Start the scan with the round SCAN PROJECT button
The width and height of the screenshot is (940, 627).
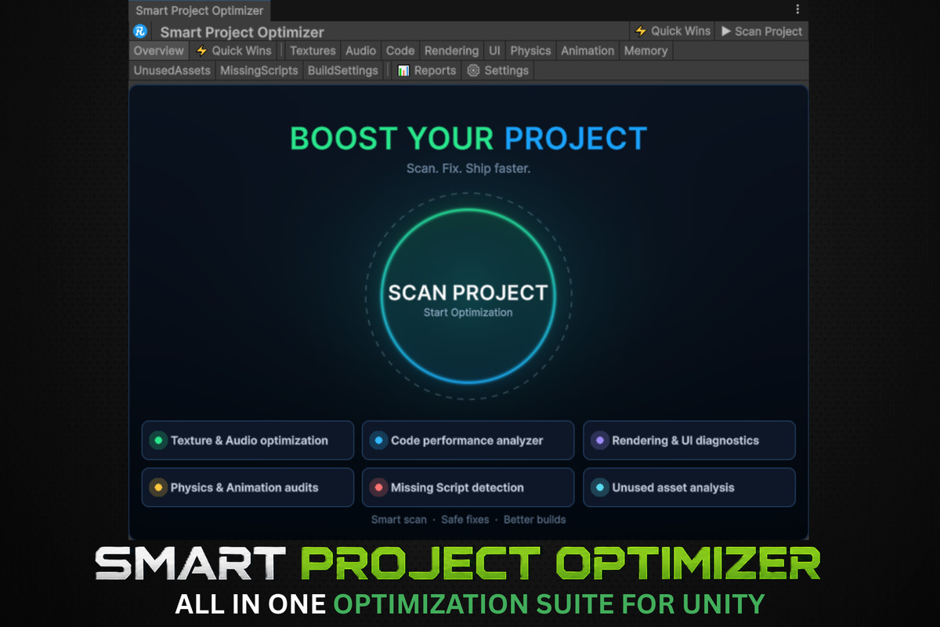(468, 296)
